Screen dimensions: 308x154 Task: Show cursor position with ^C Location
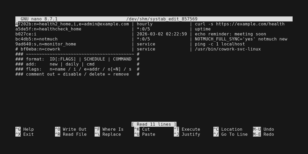[228, 129]
